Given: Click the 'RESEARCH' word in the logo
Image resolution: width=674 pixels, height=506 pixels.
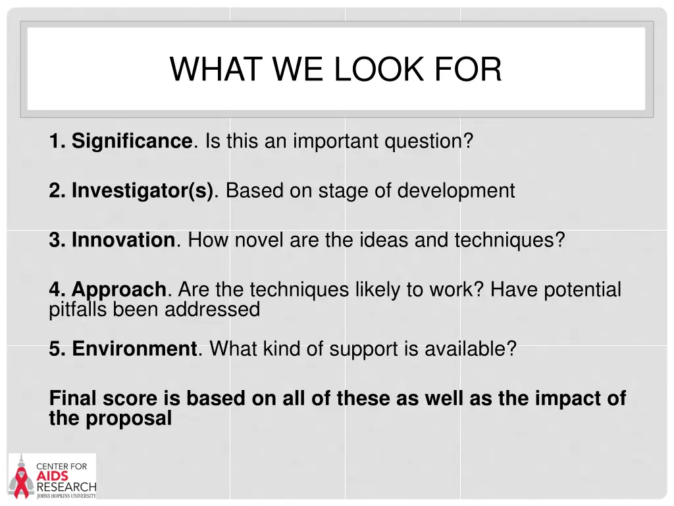Looking at the screenshot, I should 66,487.
